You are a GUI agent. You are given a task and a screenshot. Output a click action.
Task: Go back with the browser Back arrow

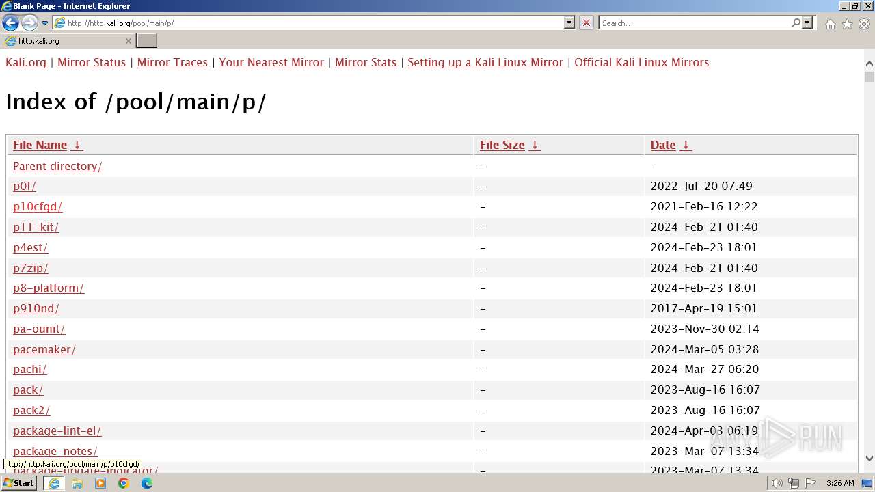(10, 23)
